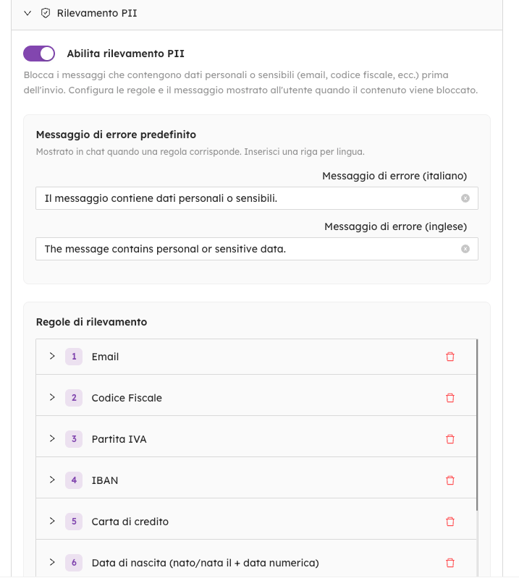This screenshot has height=578, width=519.
Task: Remove the Partita IVA rule
Action: pos(450,439)
